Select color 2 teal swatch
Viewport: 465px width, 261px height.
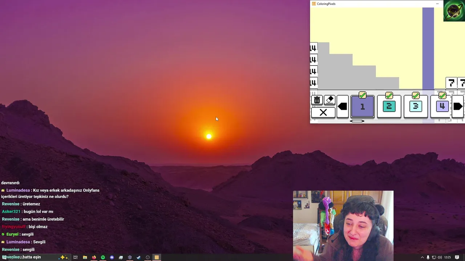[389, 107]
